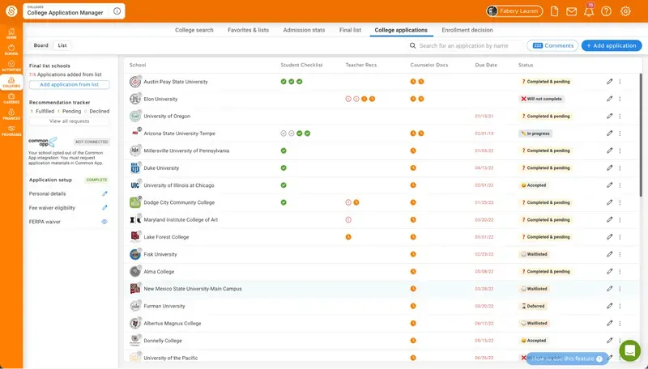Screen dimensions: 648x369
Task: Open more options for Dodge City Community College
Action: pyautogui.click(x=620, y=202)
